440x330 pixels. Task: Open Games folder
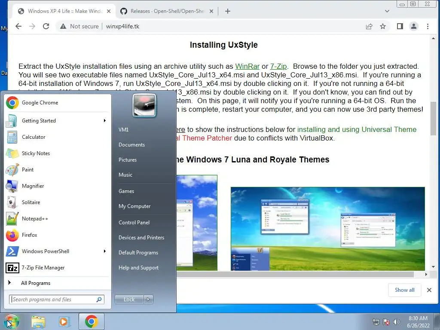[x=126, y=191]
